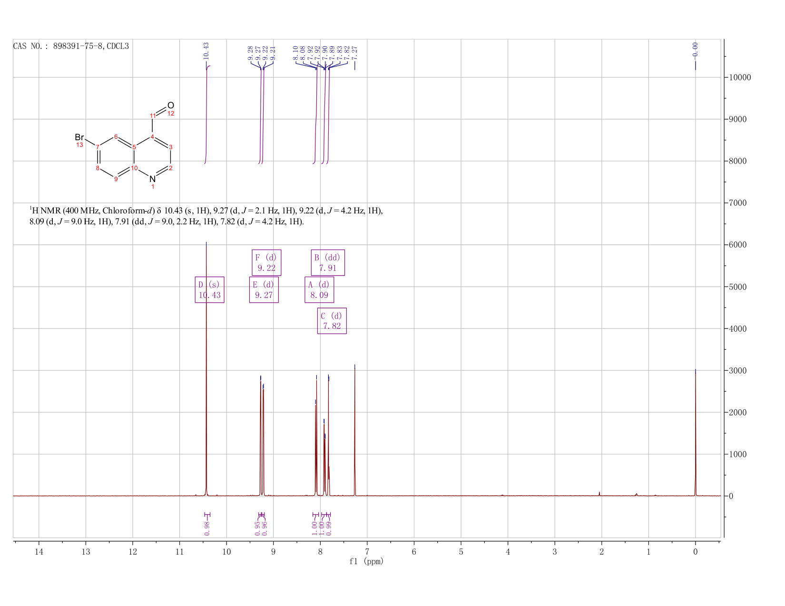Select the A (d) 8.09 multiplet box
785x606 pixels.
(x=319, y=289)
